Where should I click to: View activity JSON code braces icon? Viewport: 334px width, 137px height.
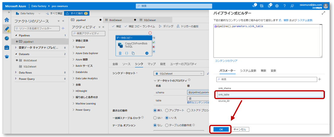click(127, 53)
